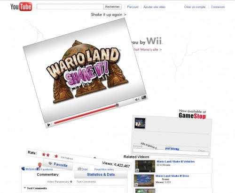Open the Wario Land Shake It Vehicles thumbnail
The width and height of the screenshot is (235, 193).
click(145, 166)
